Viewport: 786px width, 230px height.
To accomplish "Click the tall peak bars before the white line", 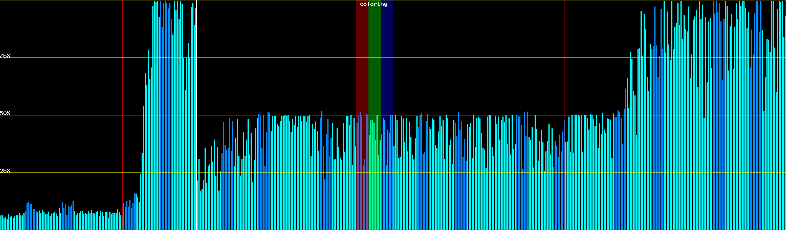I will coord(169,115).
